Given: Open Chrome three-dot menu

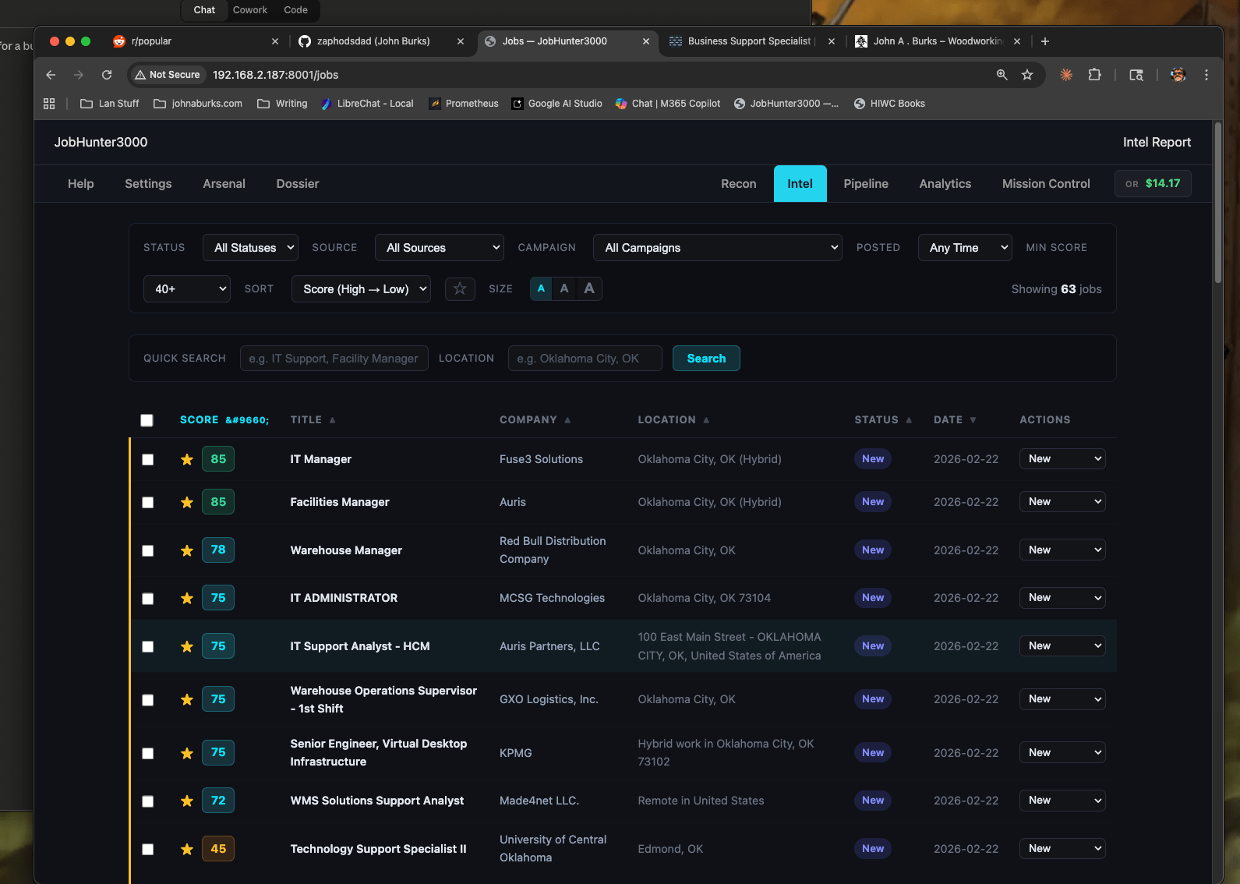Looking at the screenshot, I should [x=1206, y=75].
